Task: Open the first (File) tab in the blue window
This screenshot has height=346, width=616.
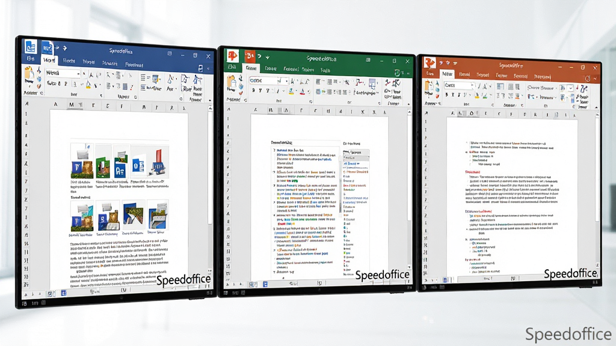Action: (30, 58)
